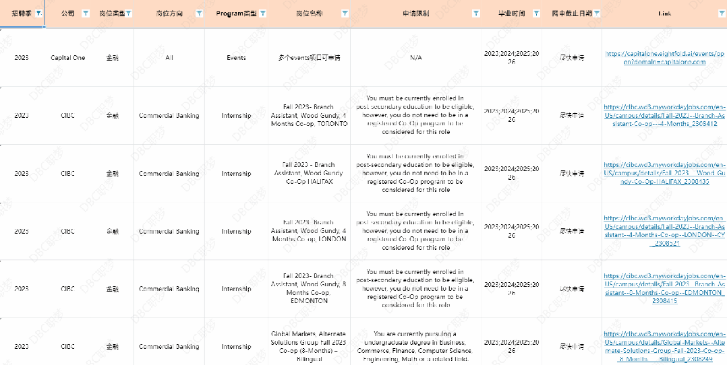Image resolution: width=727 pixels, height=365 pixels.
Task: Select the 岗位方向 header cell
Action: coord(169,13)
